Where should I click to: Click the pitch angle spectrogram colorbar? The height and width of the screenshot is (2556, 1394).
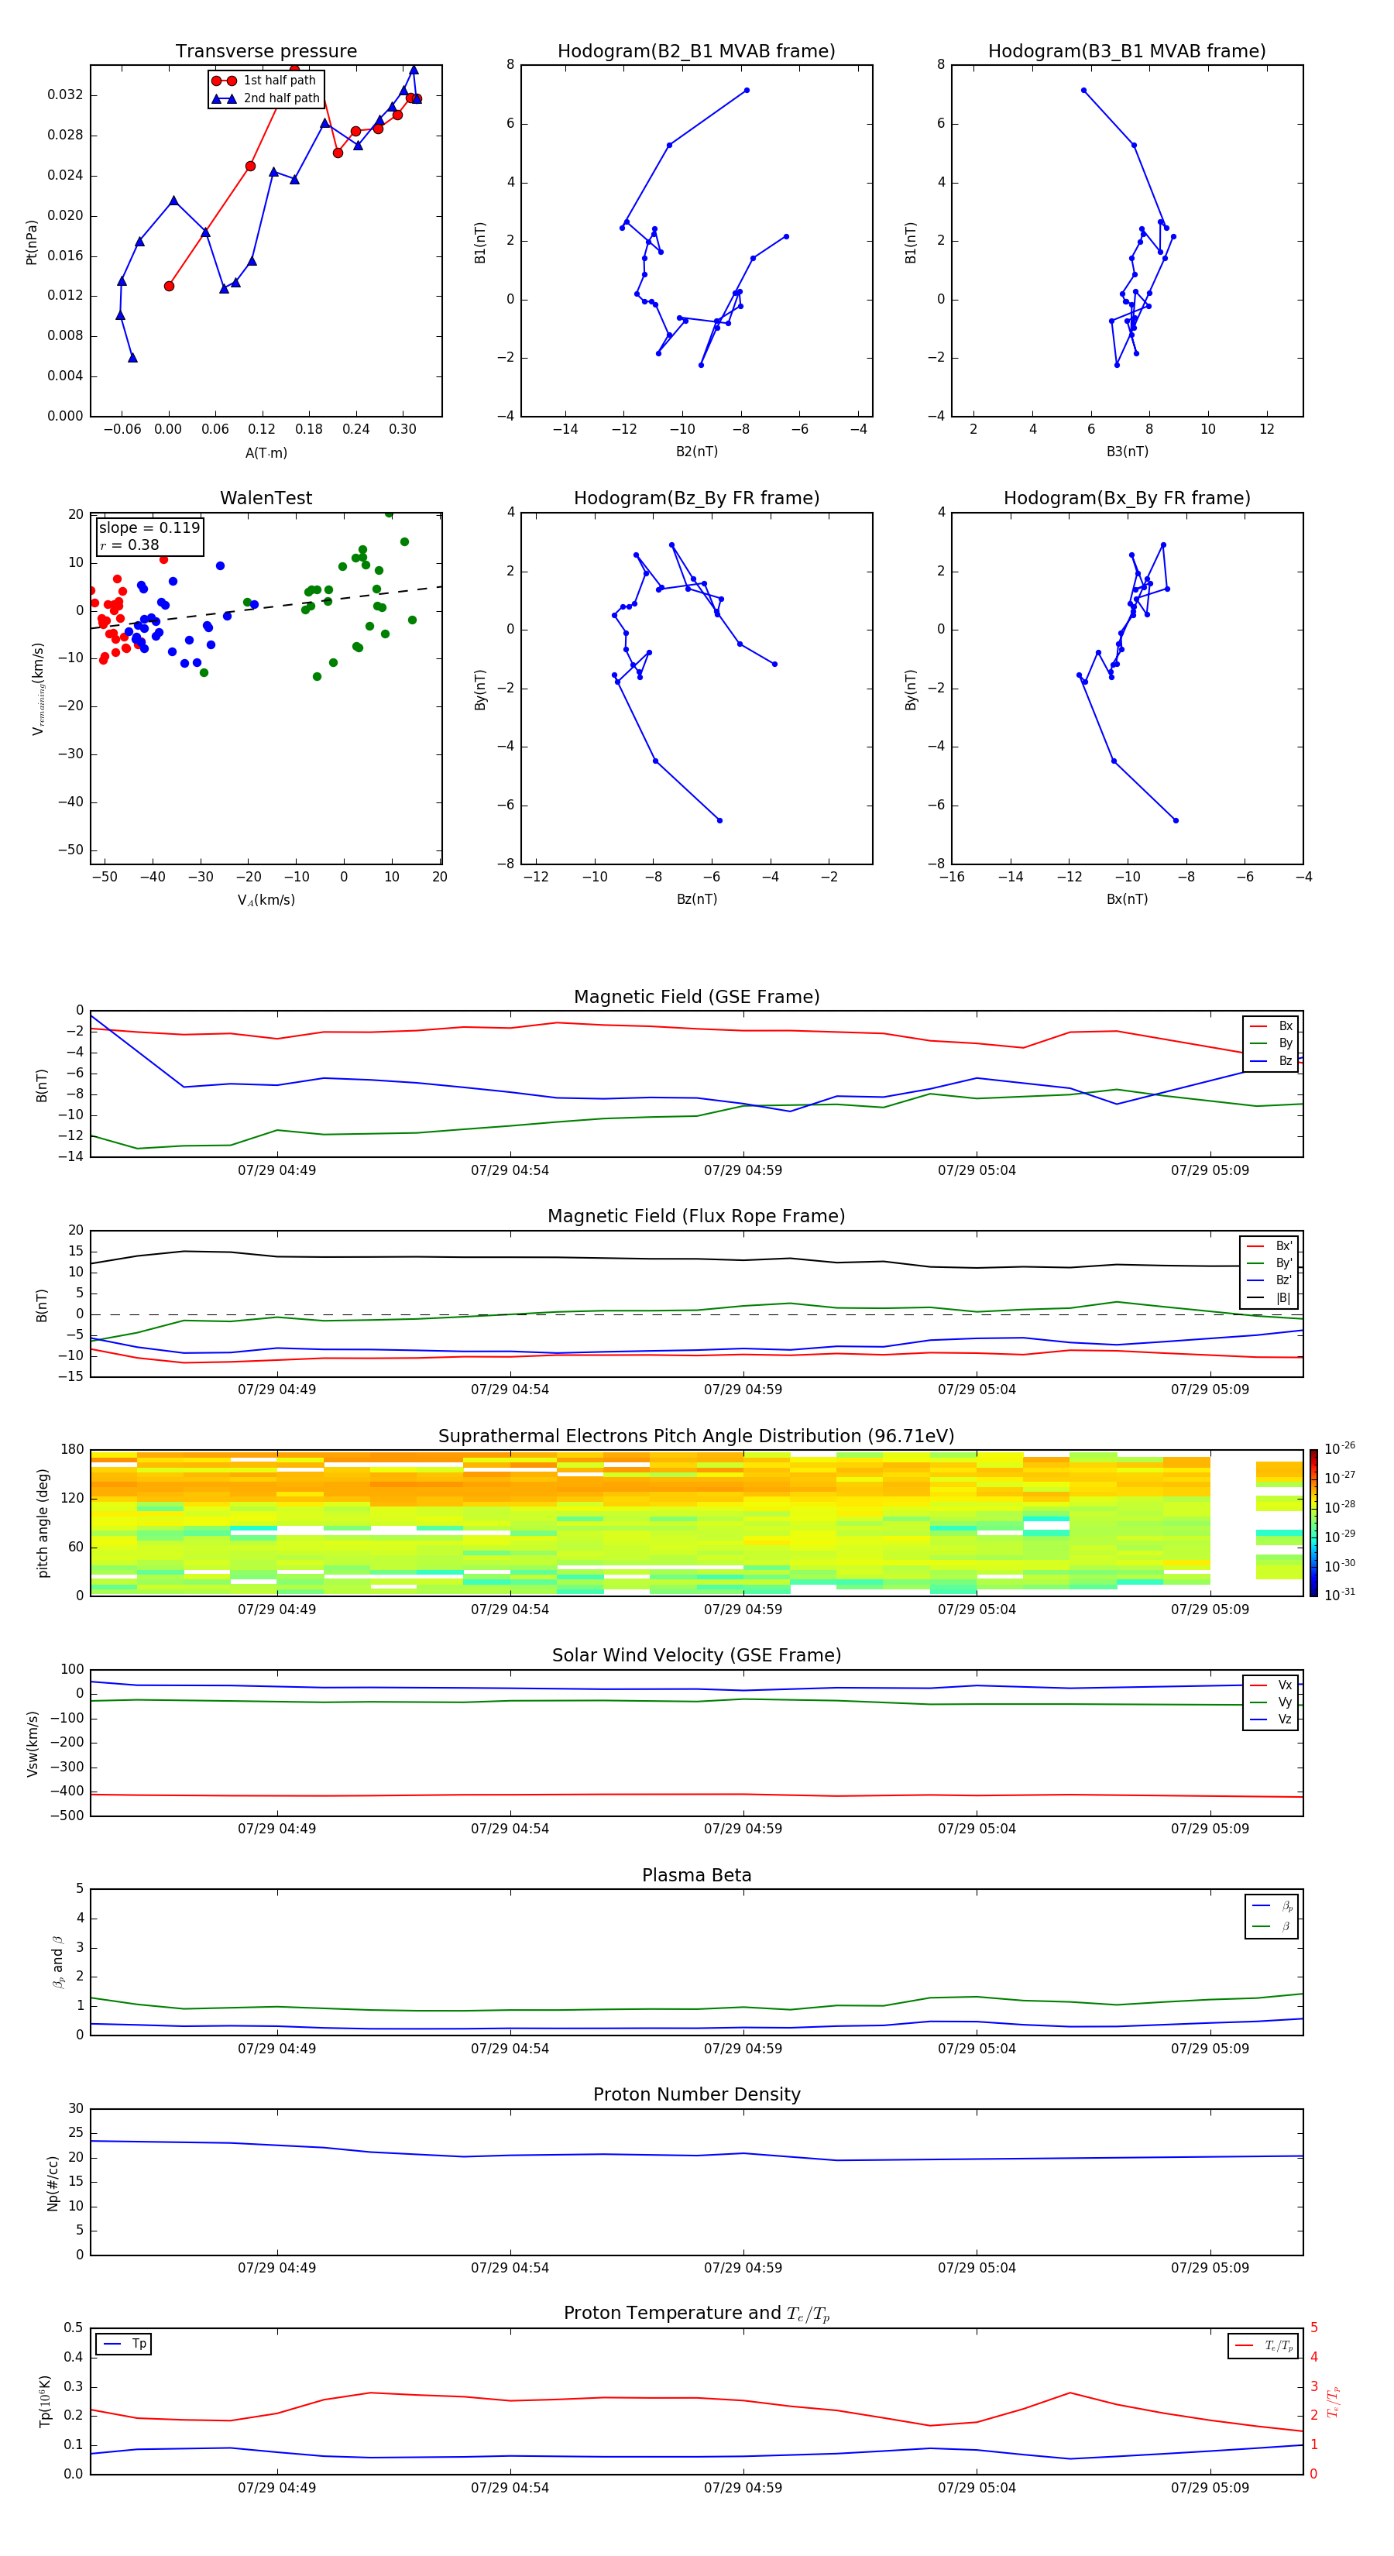click(x=1313, y=1523)
